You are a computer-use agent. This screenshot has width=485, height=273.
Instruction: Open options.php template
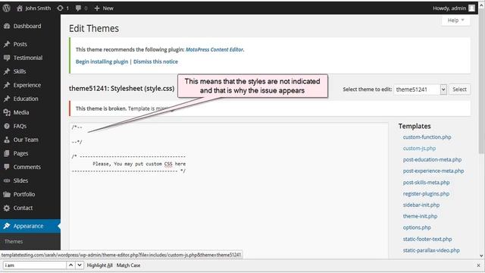coord(417,227)
